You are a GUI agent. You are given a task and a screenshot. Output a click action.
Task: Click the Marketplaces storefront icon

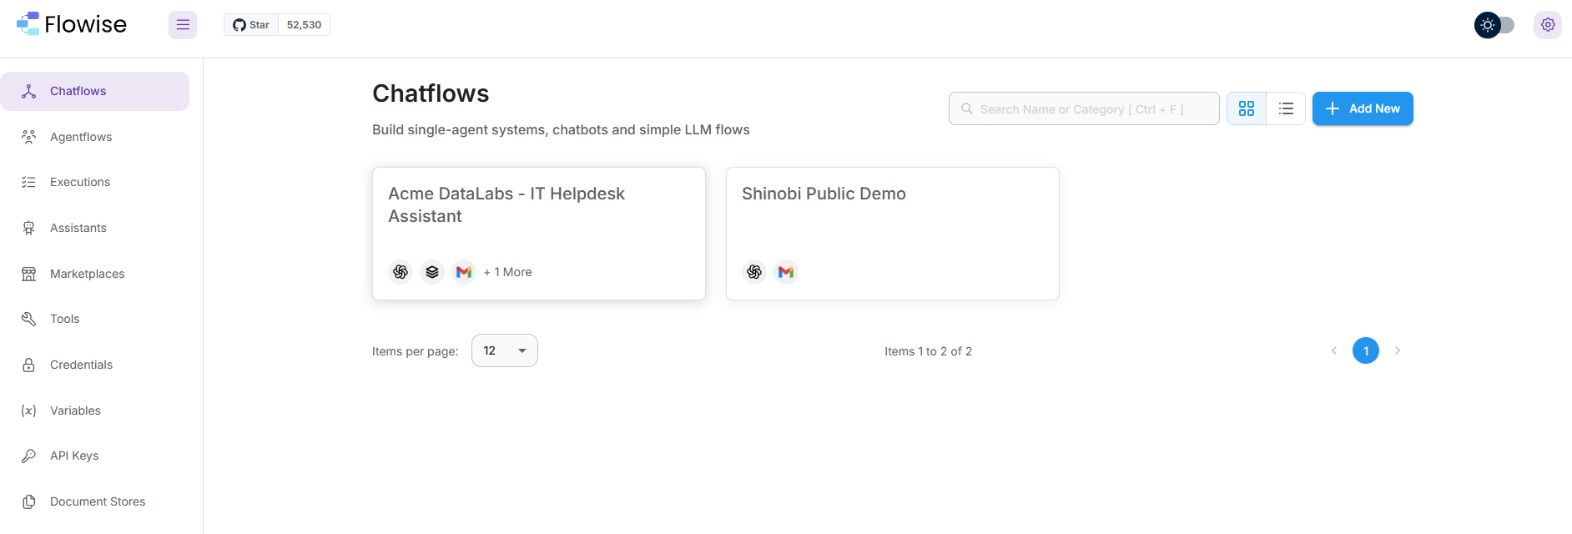29,274
